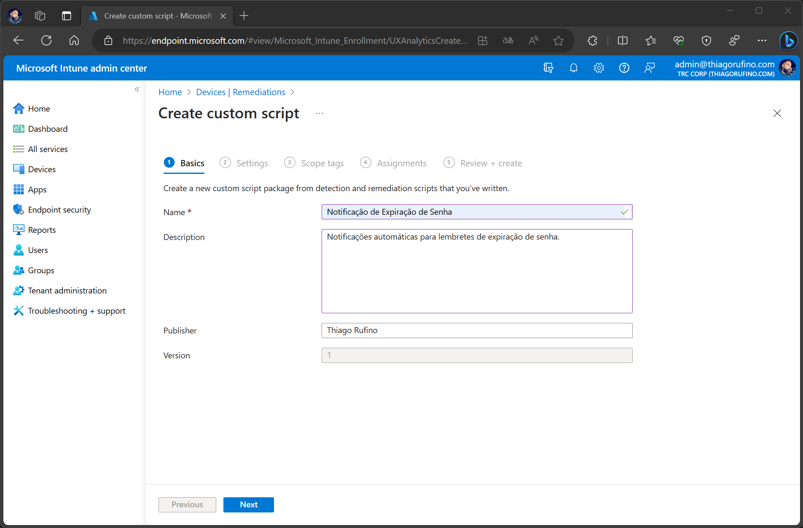This screenshot has height=528, width=803.
Task: Click into the Name field
Action: tap(477, 212)
